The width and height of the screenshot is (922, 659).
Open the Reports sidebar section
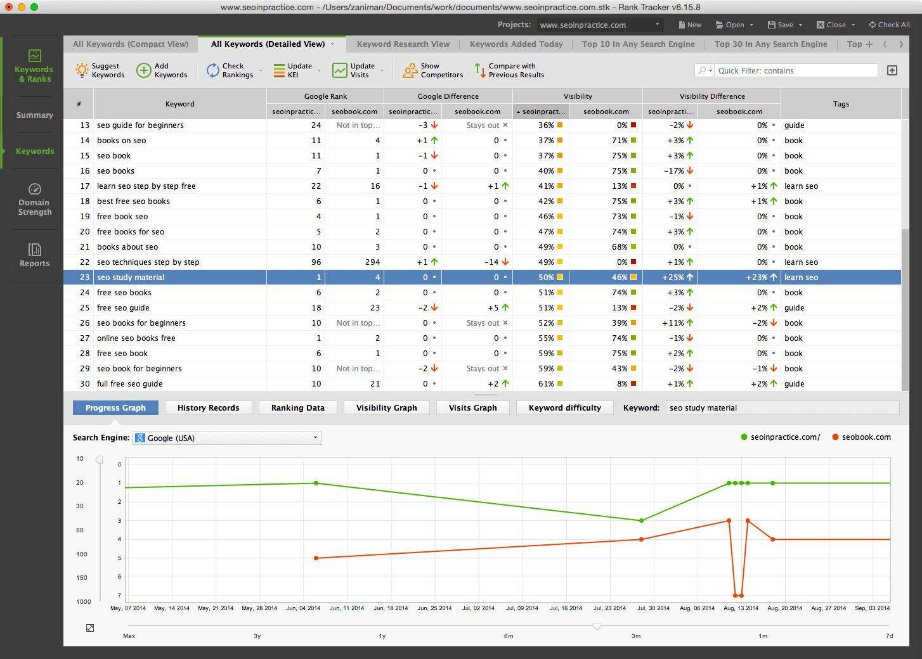[x=35, y=255]
